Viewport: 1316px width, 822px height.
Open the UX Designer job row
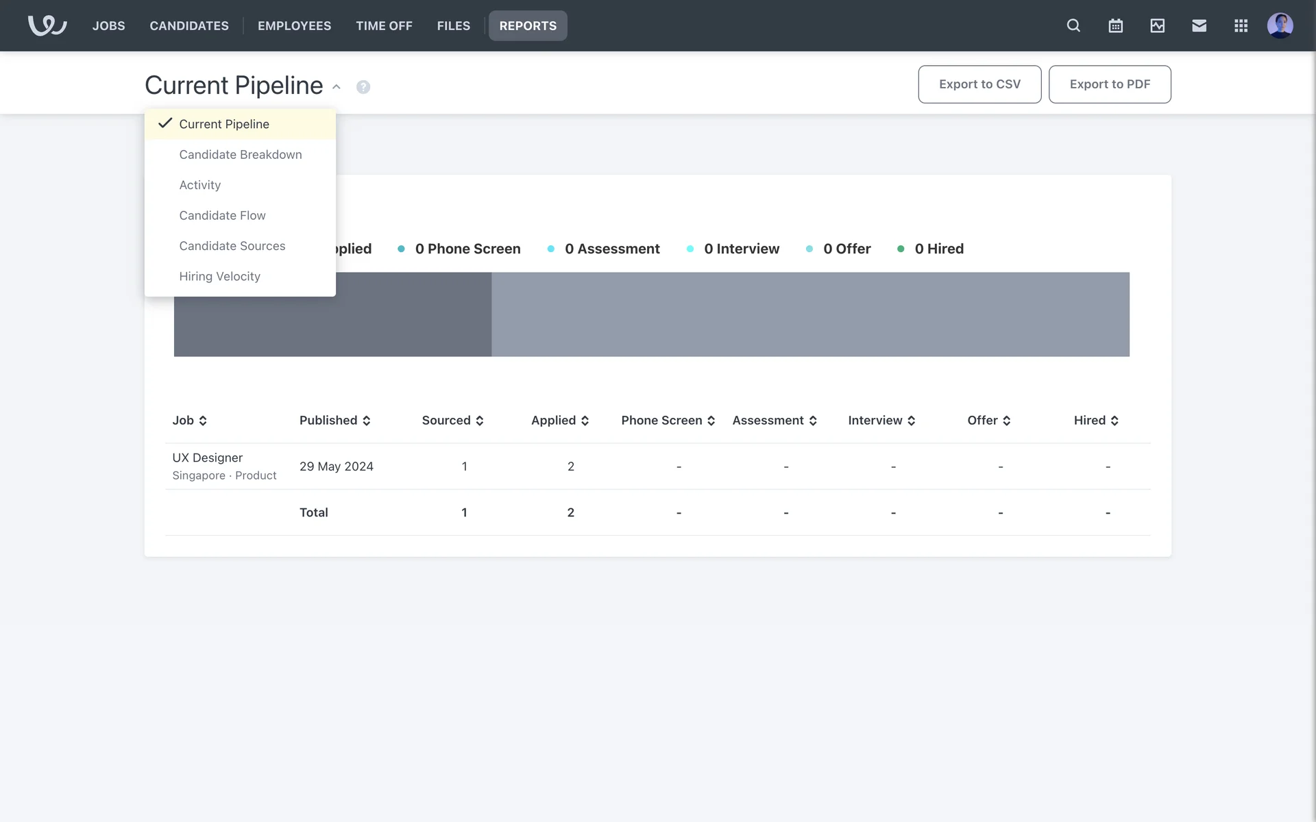[207, 458]
